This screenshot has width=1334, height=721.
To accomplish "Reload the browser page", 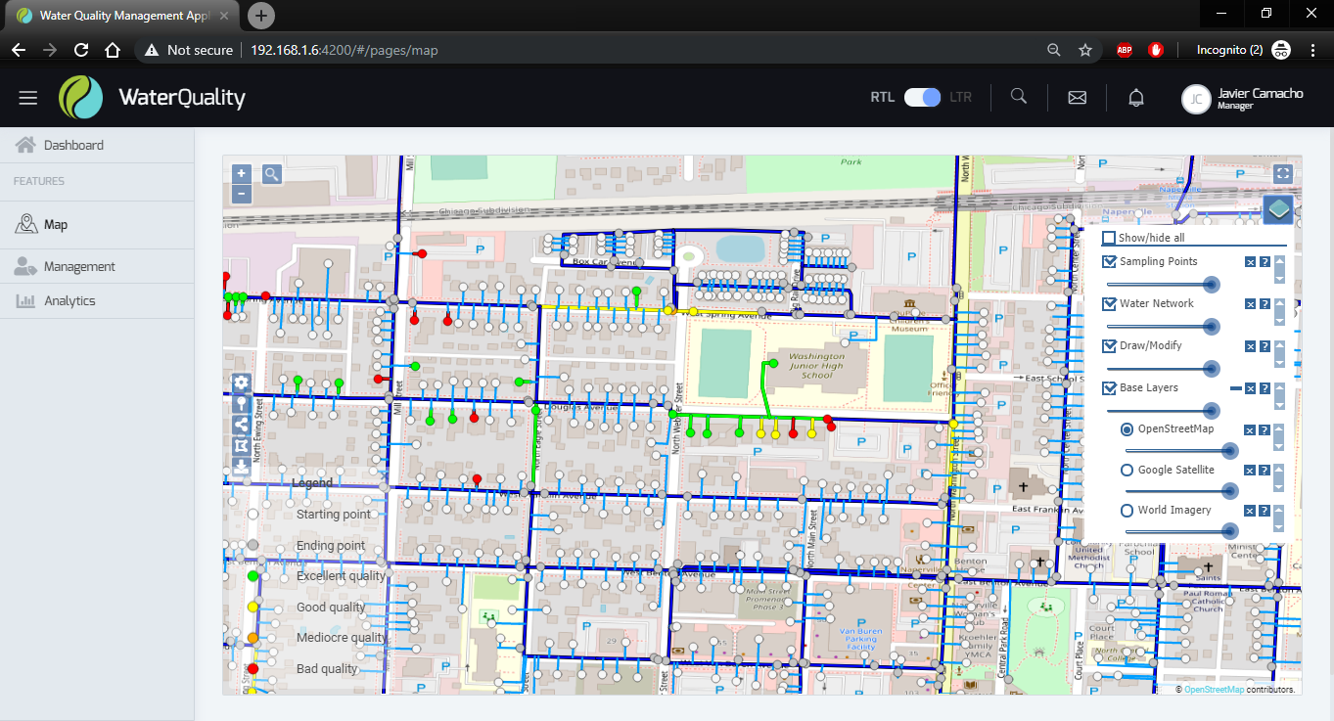I will coord(81,50).
